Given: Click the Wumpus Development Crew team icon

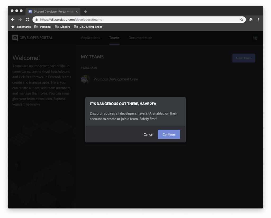Looking at the screenshot, I should [85, 79].
